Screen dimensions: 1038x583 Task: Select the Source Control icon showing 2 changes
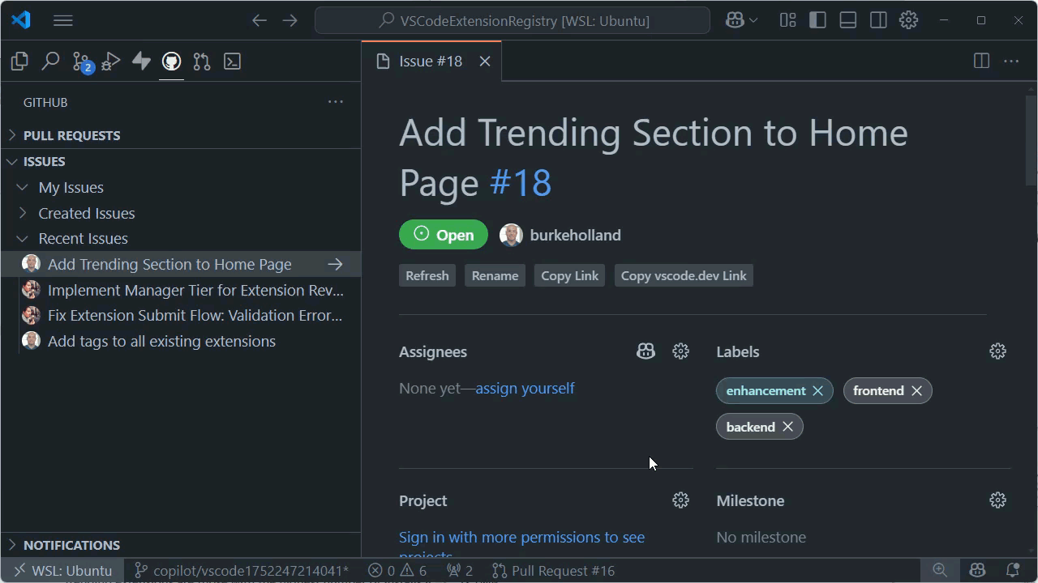80,61
